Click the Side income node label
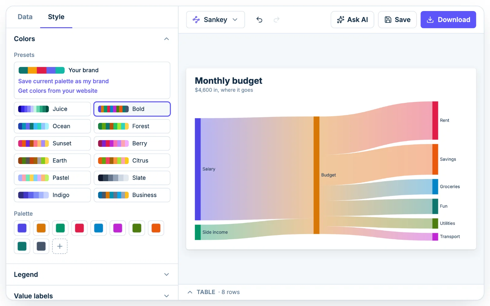 [x=215, y=232]
